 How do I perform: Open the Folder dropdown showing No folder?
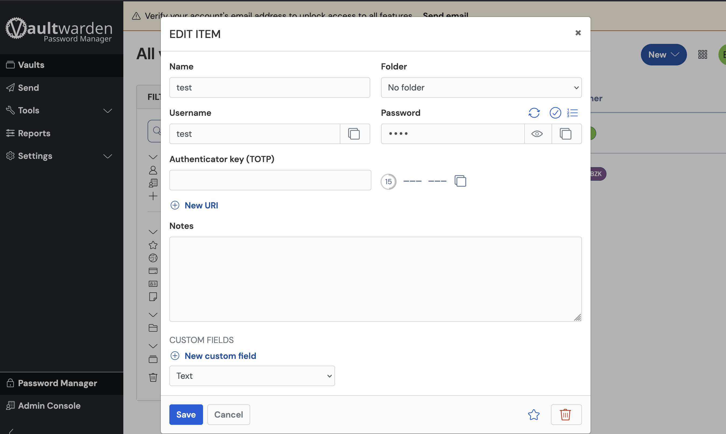[481, 87]
